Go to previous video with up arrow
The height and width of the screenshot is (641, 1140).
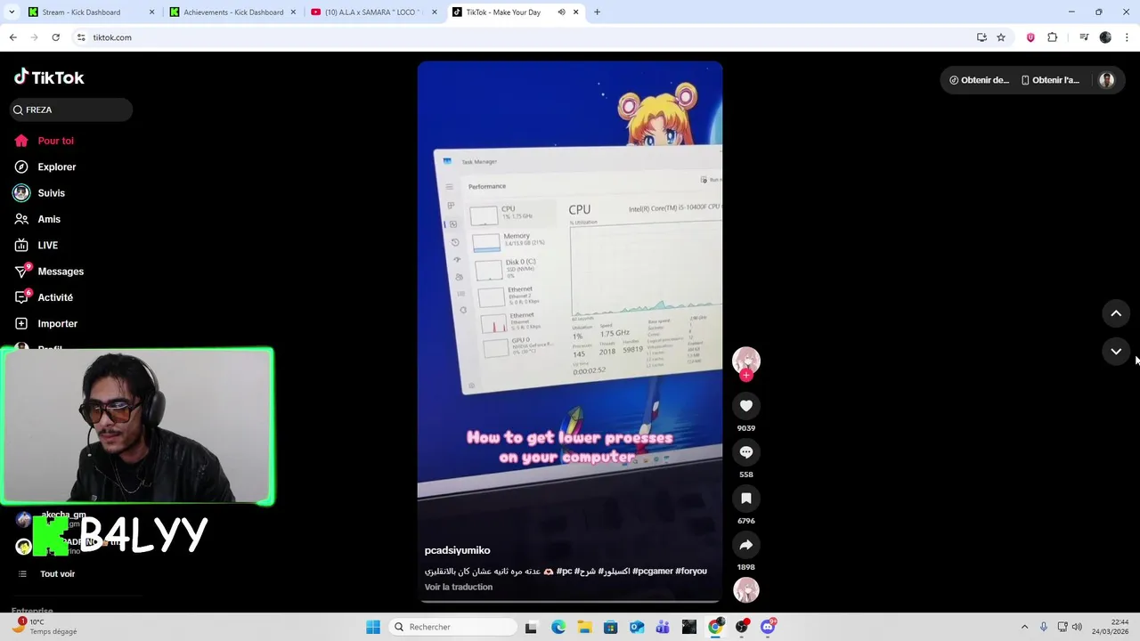click(x=1116, y=313)
